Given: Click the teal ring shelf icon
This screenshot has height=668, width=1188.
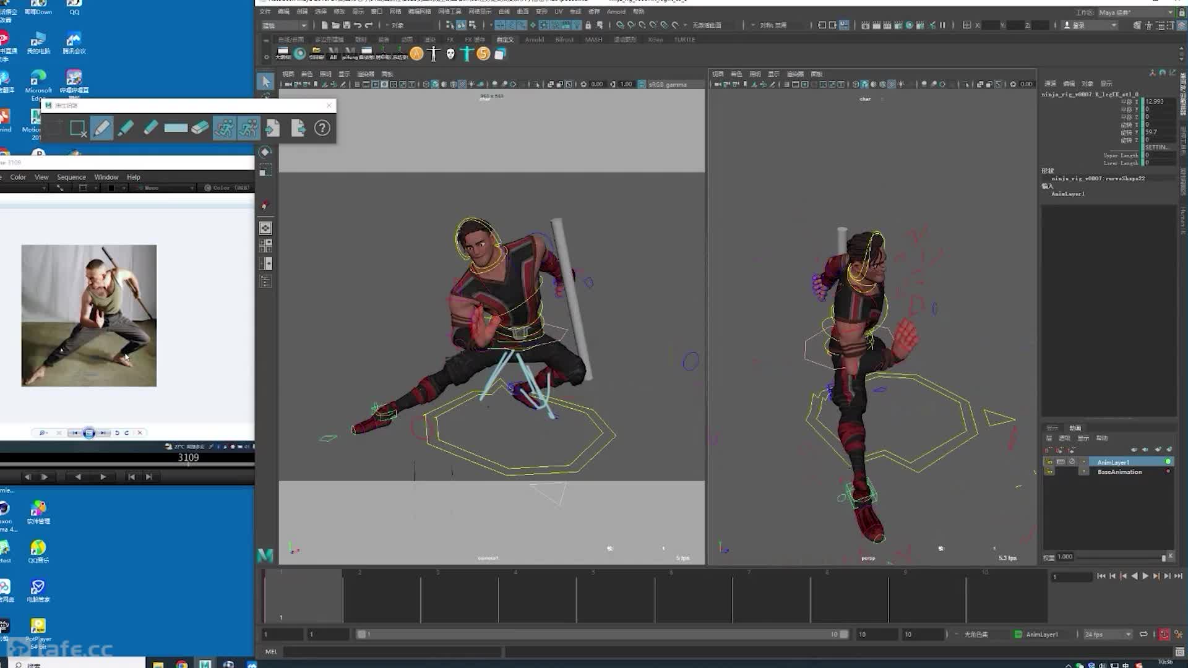Looking at the screenshot, I should (300, 54).
